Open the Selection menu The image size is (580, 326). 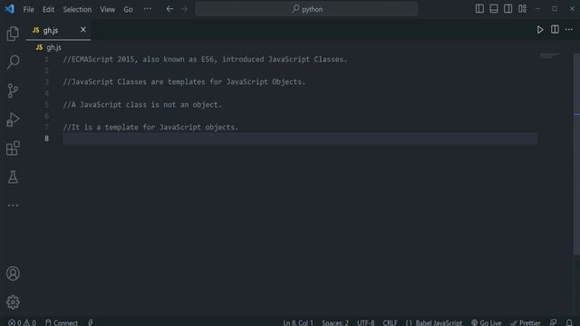pyautogui.click(x=77, y=9)
